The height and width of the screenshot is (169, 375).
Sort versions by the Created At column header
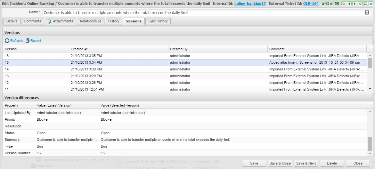[x=118, y=49]
